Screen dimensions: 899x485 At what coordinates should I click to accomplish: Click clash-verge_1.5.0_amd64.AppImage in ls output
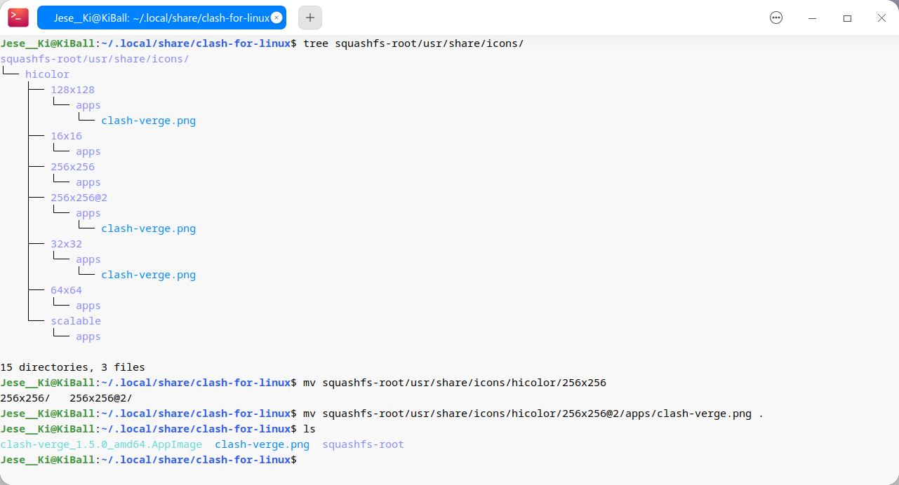(x=101, y=444)
